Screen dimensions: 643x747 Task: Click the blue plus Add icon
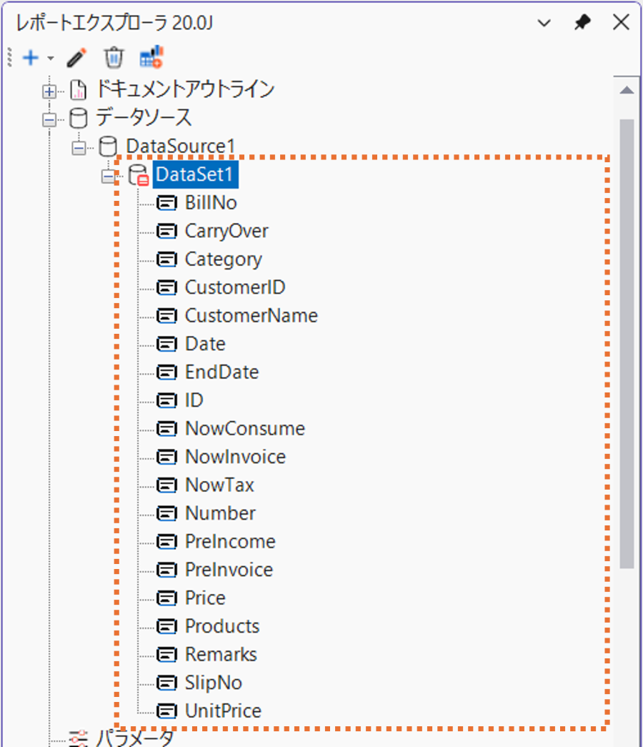click(30, 58)
